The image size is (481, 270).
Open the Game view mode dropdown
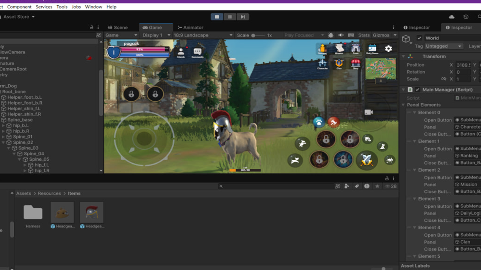pyautogui.click(x=121, y=35)
